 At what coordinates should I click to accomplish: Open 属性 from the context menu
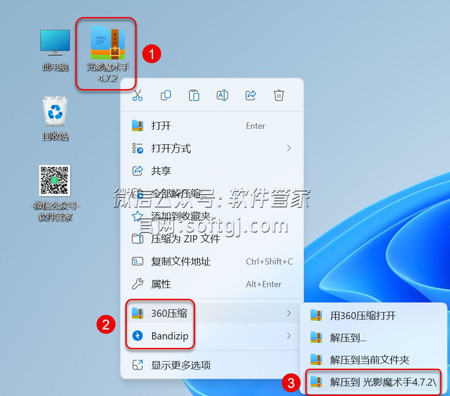tap(212, 284)
